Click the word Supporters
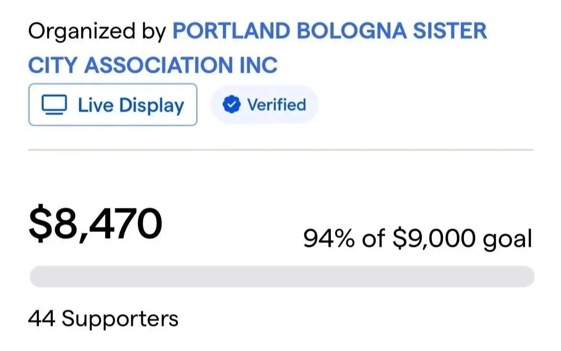Image resolution: width=561 pixels, height=351 pixels. point(120,319)
